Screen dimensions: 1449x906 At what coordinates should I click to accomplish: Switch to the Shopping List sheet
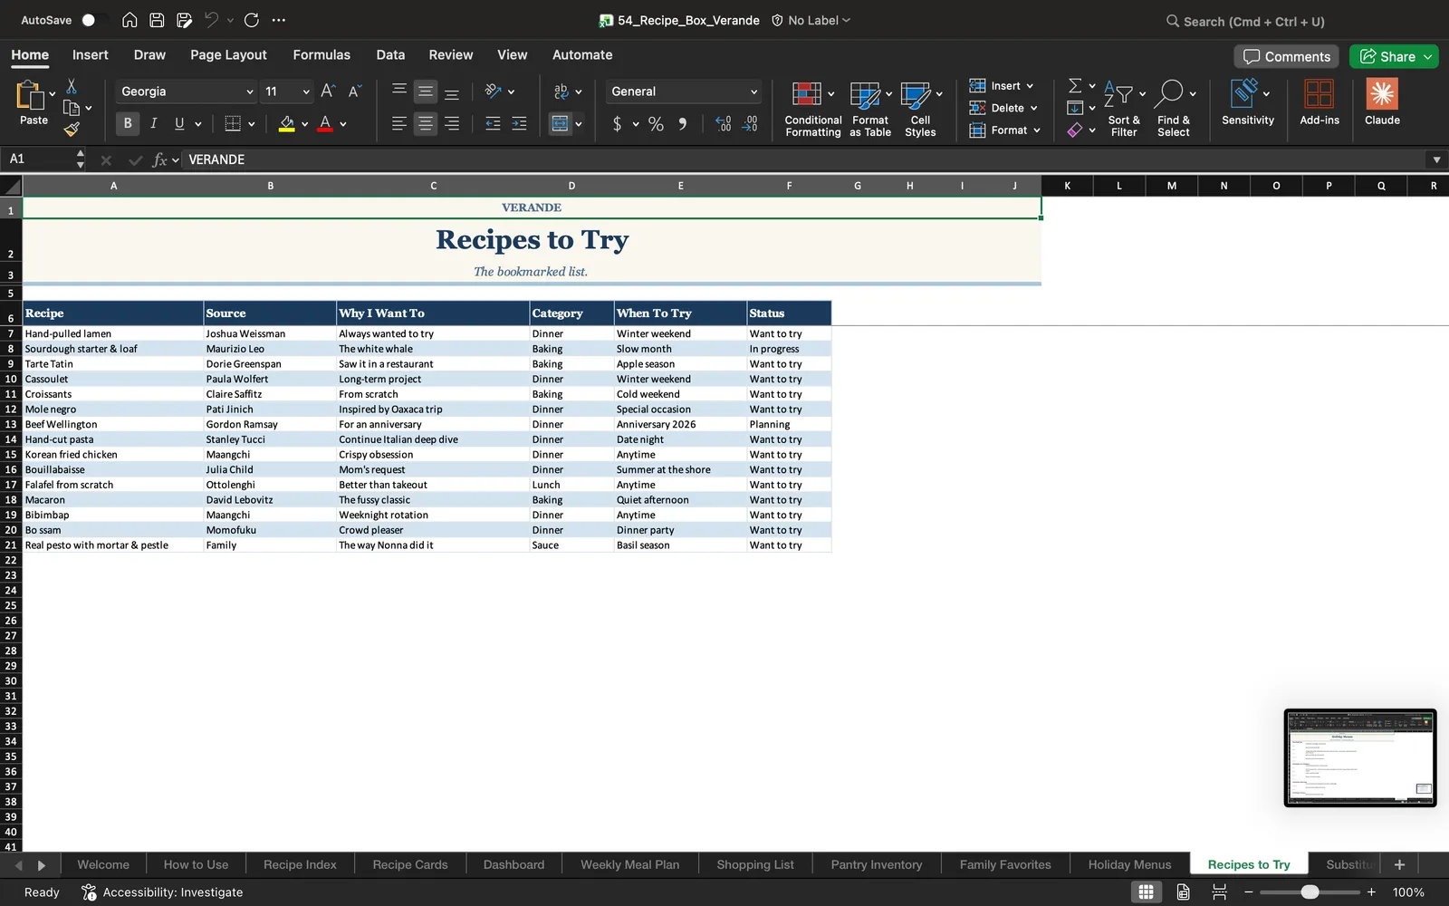point(755,864)
